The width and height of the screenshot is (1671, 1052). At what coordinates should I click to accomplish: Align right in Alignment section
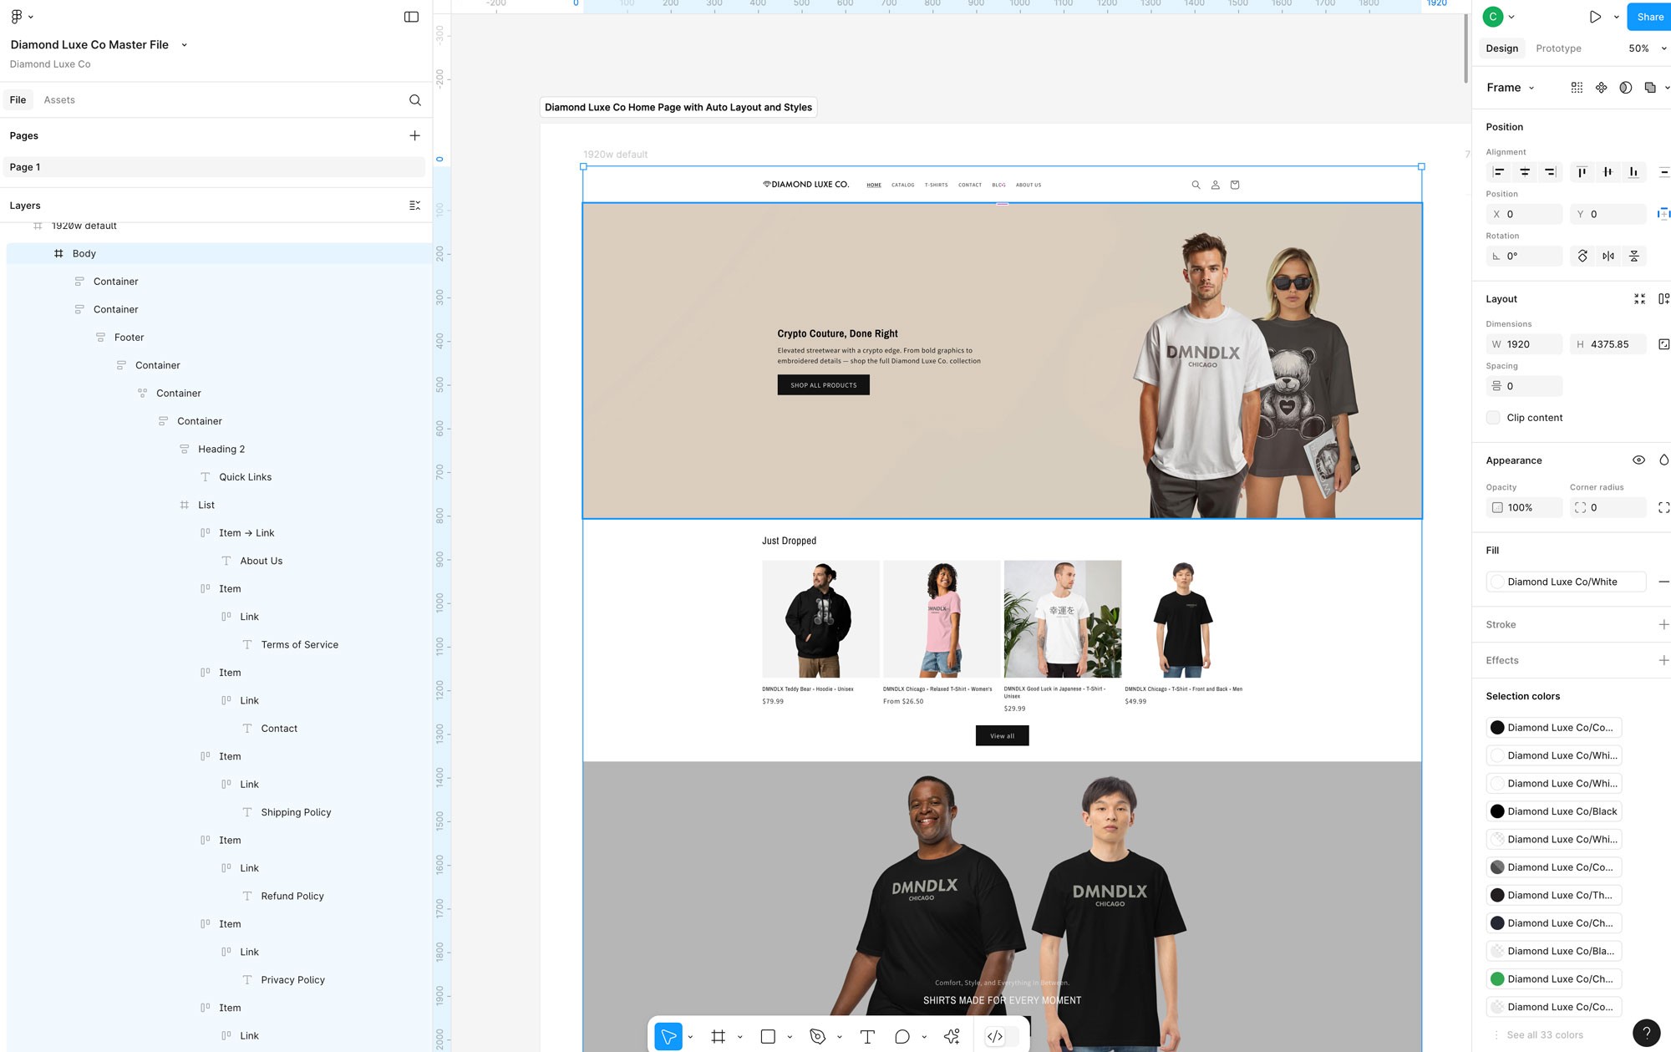point(1550,172)
